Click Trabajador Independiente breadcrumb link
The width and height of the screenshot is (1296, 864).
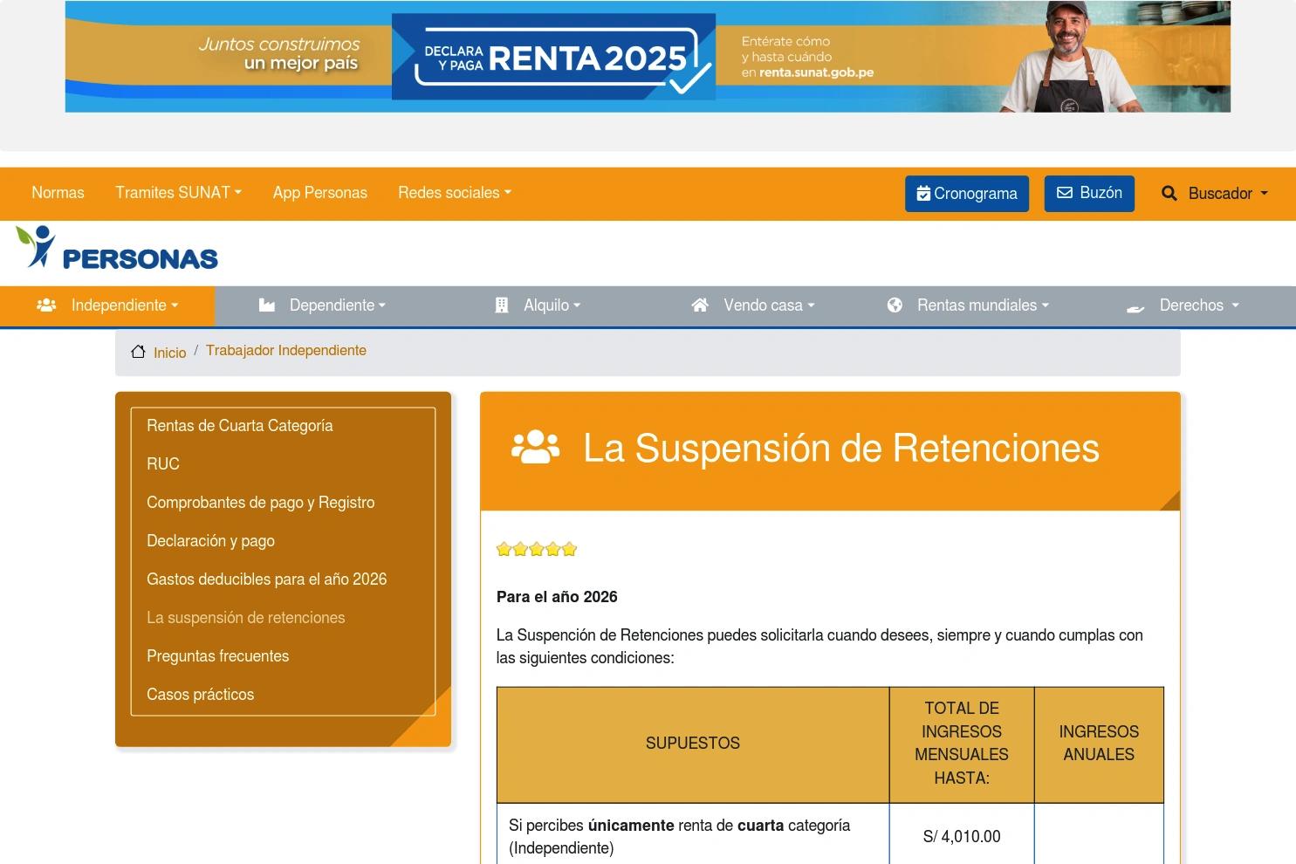coord(286,351)
